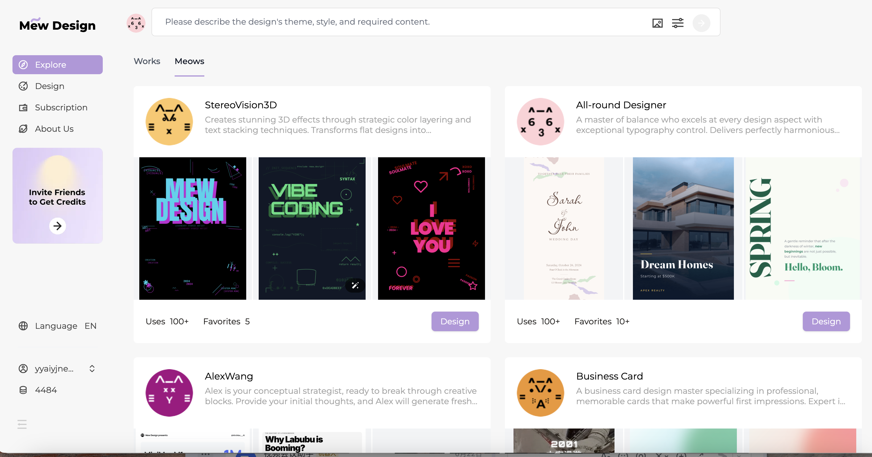872x457 pixels.
Task: Open Explore in the sidebar
Action: [x=58, y=65]
